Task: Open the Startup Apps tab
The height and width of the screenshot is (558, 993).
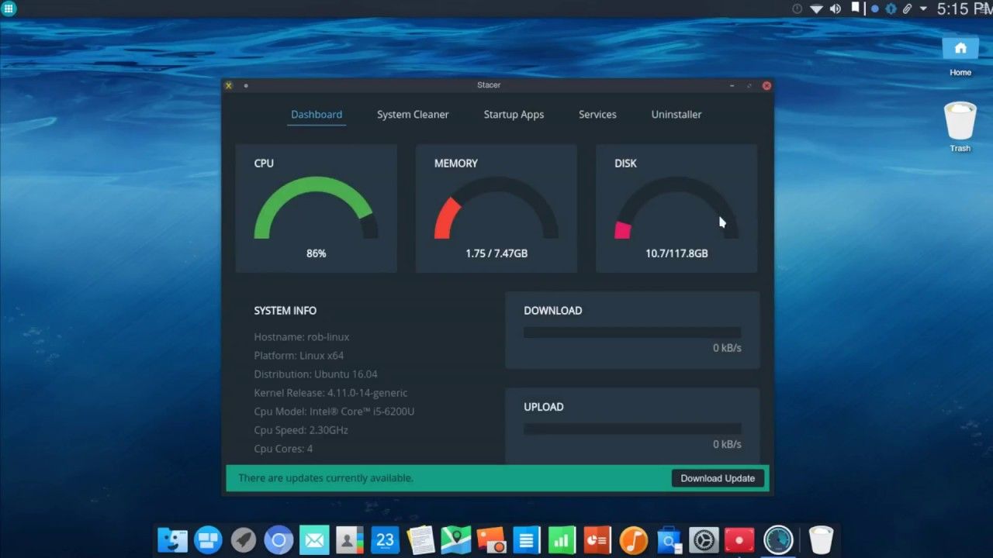Action: coord(514,114)
